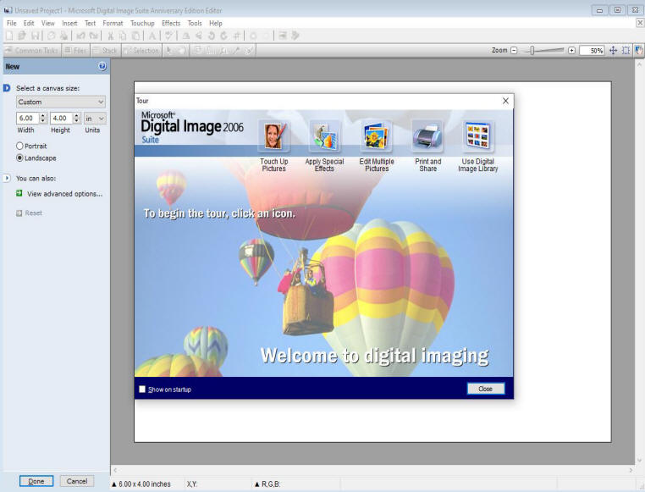Screen dimensions: 645x492
Task: Click the rotate clockwise toolbar icon
Action: [223, 36]
